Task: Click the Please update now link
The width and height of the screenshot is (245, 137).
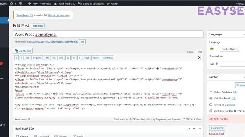Action: (59, 15)
